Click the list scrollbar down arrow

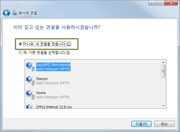tap(163, 106)
